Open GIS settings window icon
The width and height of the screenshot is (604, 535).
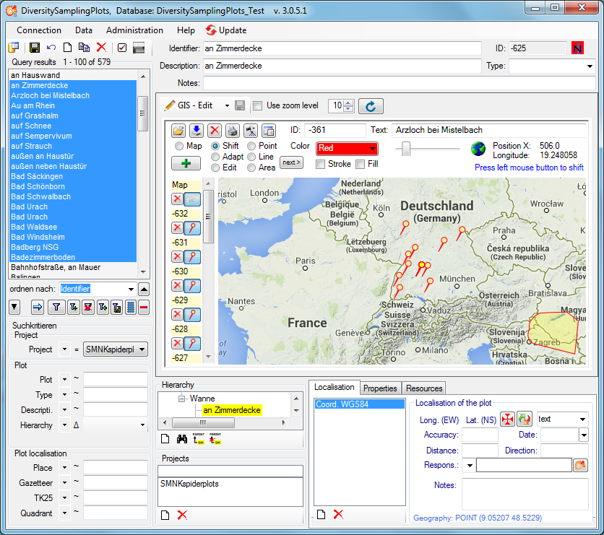pyautogui.click(x=269, y=131)
